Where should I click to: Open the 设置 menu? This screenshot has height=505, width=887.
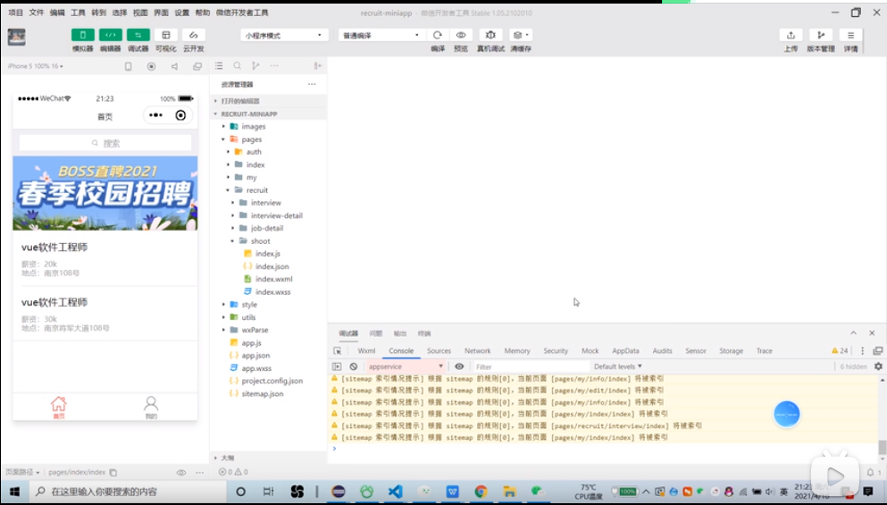point(181,13)
